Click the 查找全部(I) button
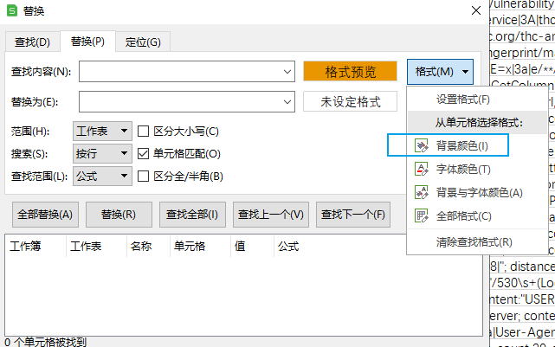 (192, 215)
